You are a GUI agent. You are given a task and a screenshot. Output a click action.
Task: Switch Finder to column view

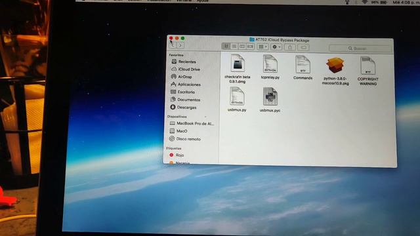242,47
